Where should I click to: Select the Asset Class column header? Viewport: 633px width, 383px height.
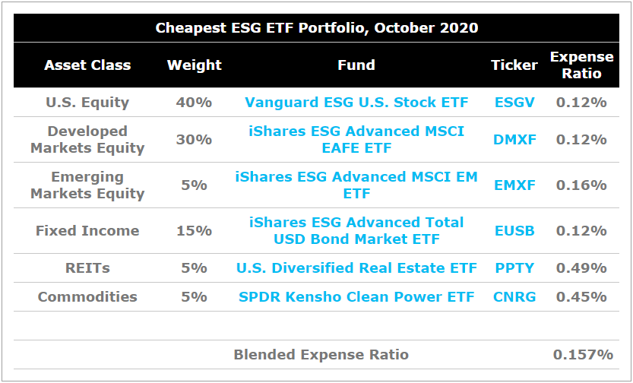tap(87, 65)
